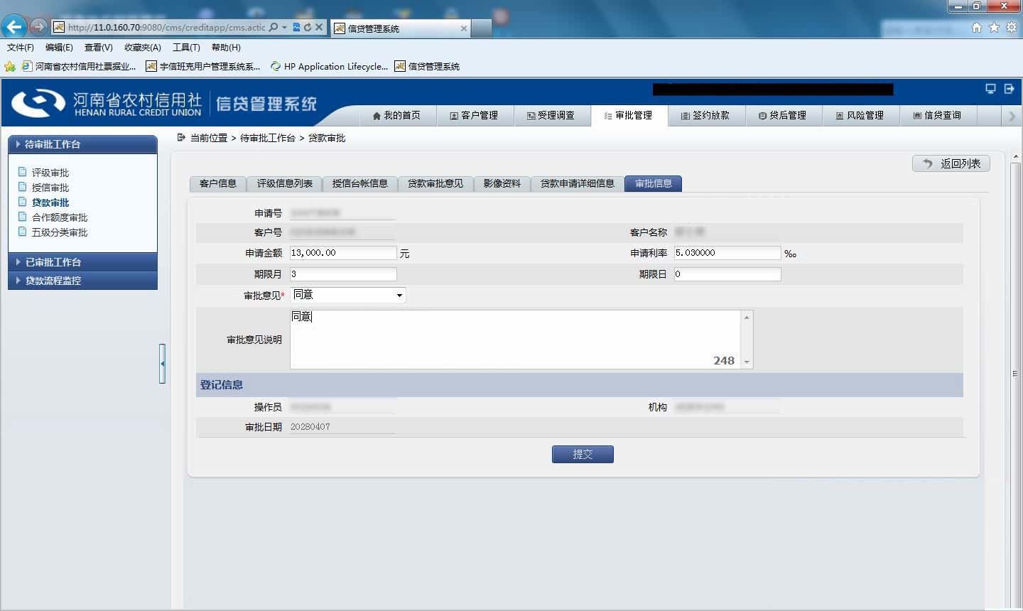Open the 贷后管理 navigation tab

(x=782, y=115)
